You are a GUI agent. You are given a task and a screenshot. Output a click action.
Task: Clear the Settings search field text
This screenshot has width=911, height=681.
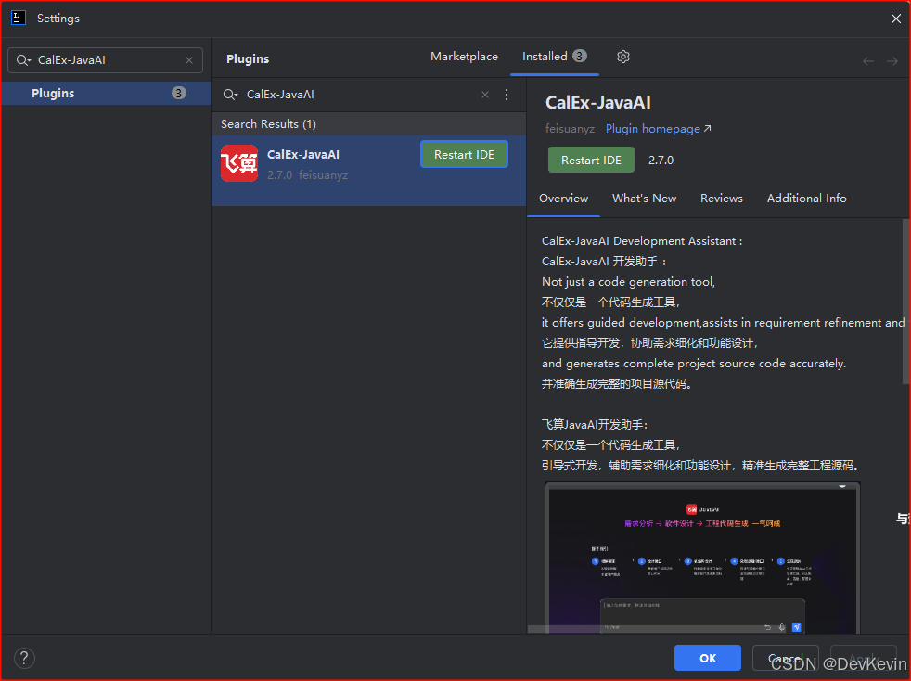click(189, 60)
